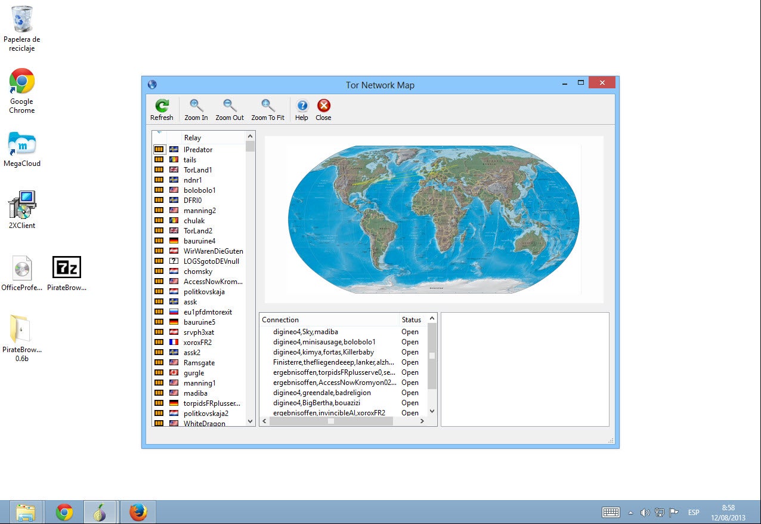Select the digineo4,Sky,madiba connection
This screenshot has height=524, width=761.
click(x=305, y=332)
